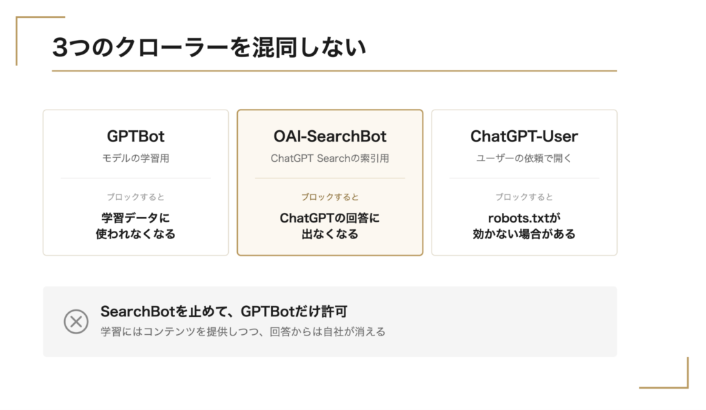Click the ユーザーの依頼で開く subtitle
This screenshot has height=410, width=706.
tap(524, 158)
